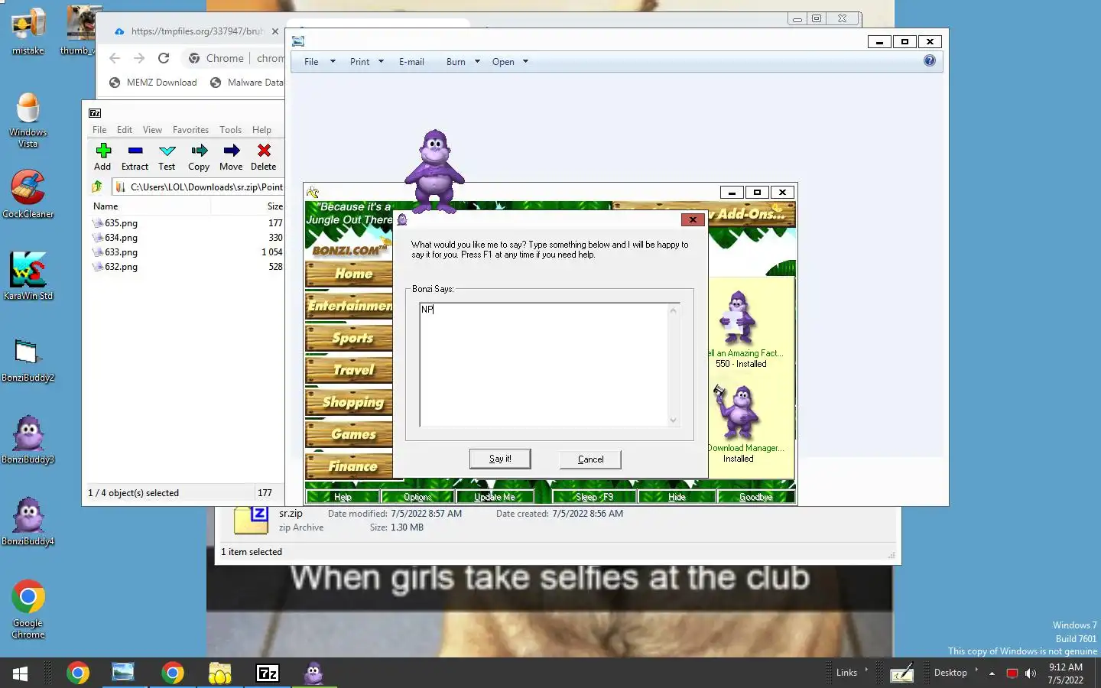
Task: Click the Home button on Bonzi page
Action: [349, 274]
